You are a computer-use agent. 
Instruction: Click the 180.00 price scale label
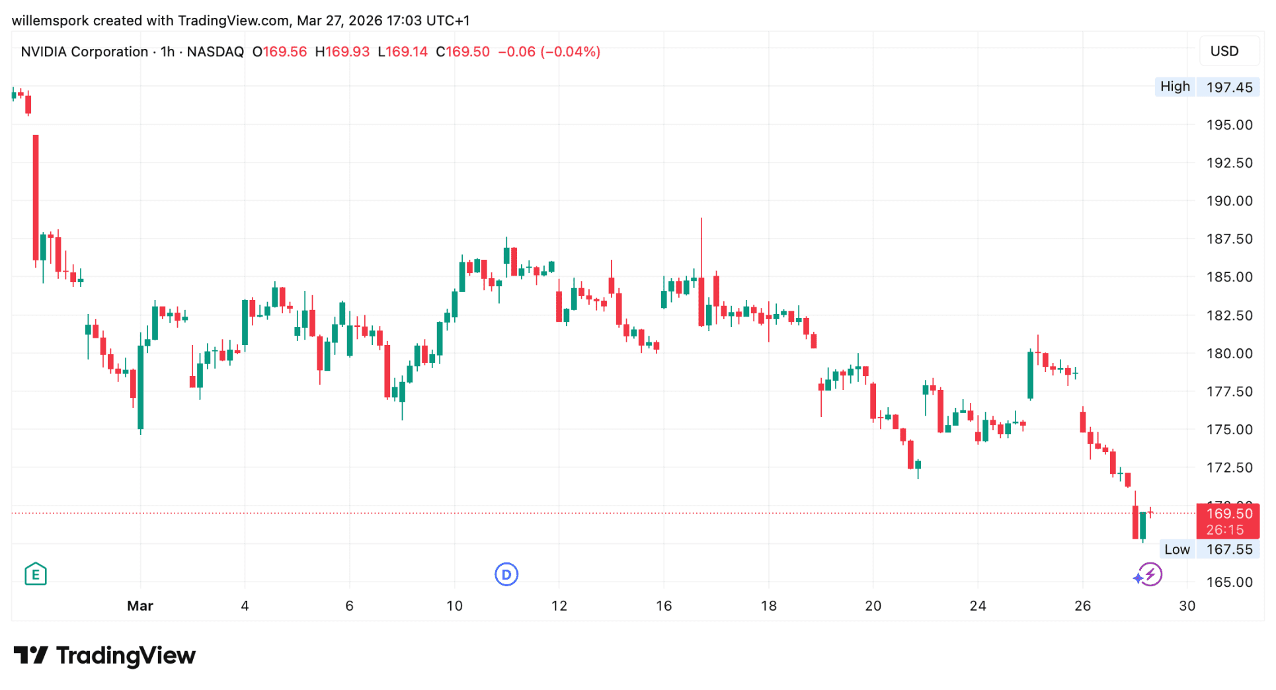click(1229, 354)
